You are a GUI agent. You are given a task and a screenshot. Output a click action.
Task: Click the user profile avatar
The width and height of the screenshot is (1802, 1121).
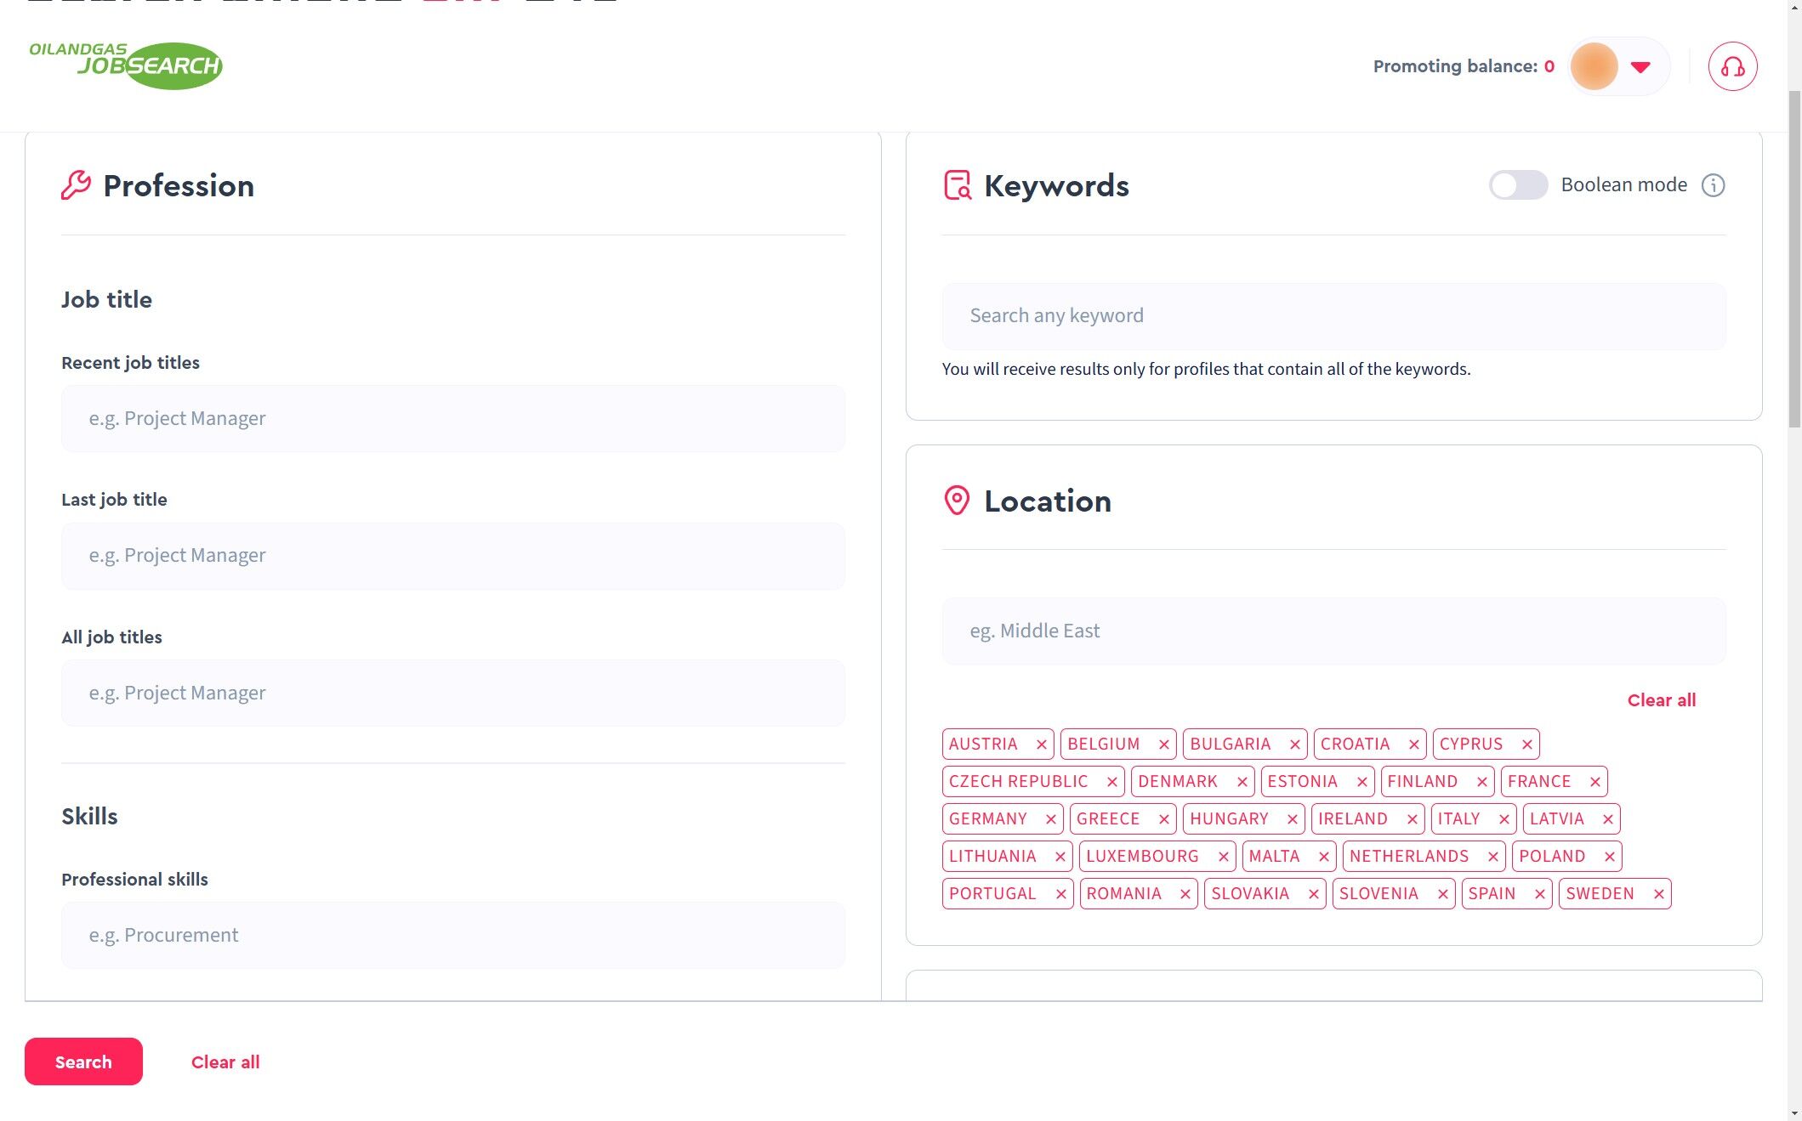coord(1594,66)
